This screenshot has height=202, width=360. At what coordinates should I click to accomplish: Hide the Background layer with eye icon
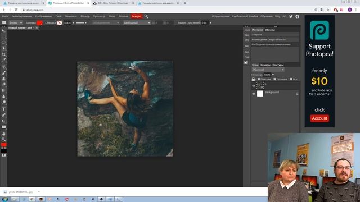(x=254, y=94)
